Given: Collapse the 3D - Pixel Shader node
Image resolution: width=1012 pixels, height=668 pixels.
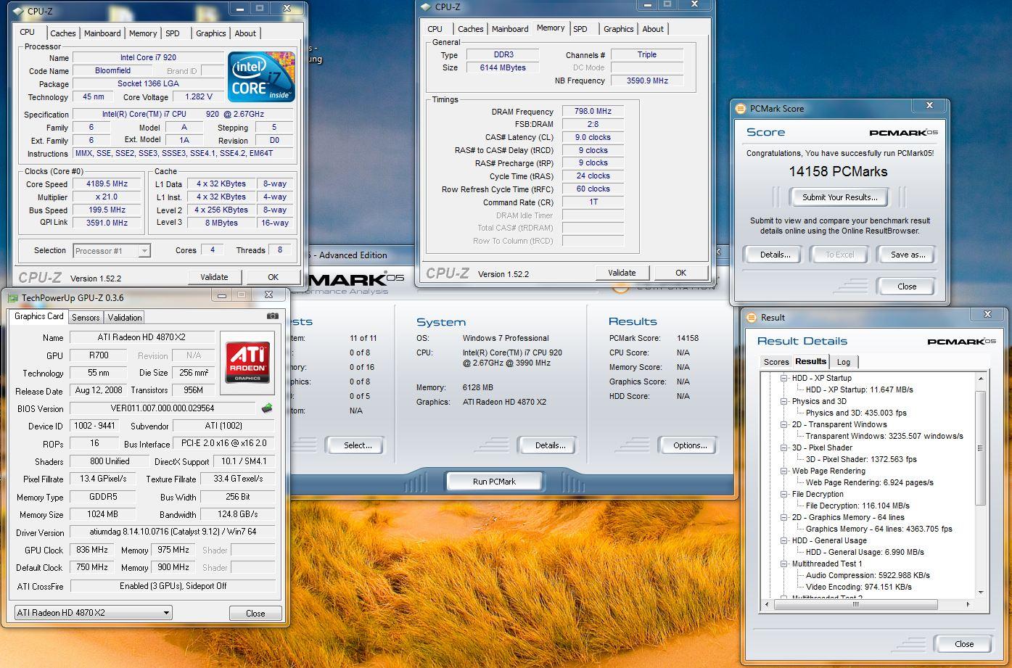Looking at the screenshot, I should (x=784, y=448).
